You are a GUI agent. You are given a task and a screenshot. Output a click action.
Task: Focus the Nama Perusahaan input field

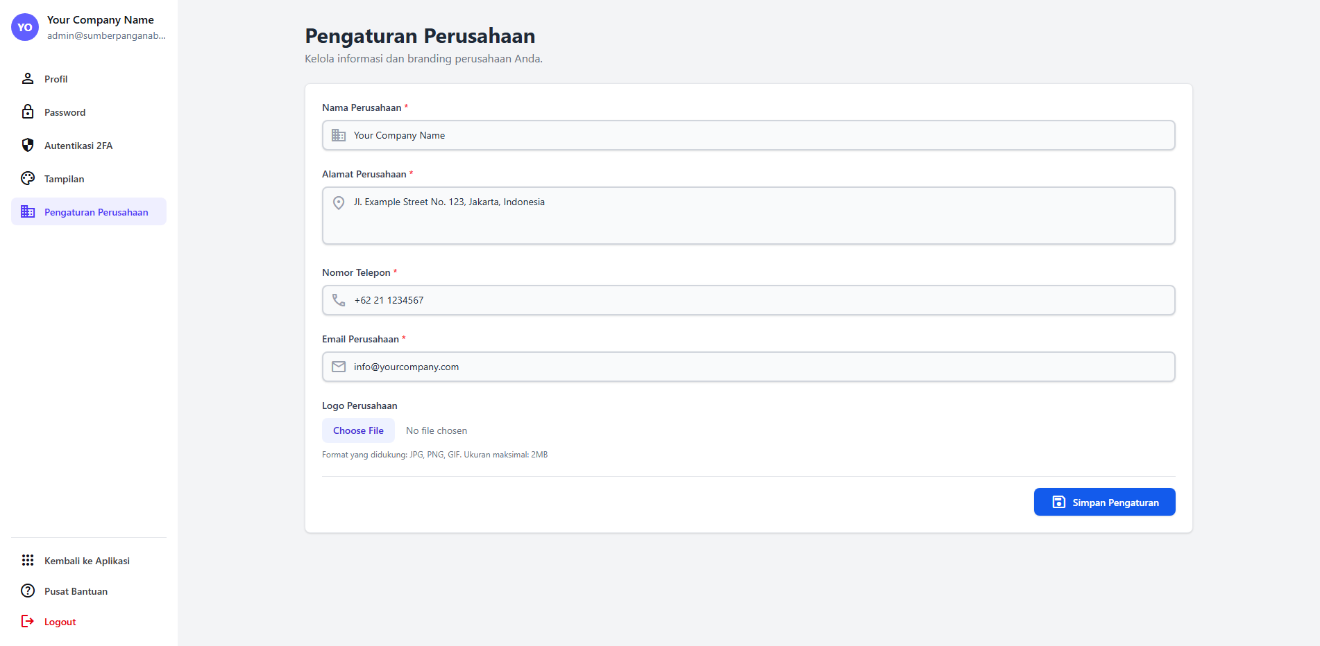[748, 135]
